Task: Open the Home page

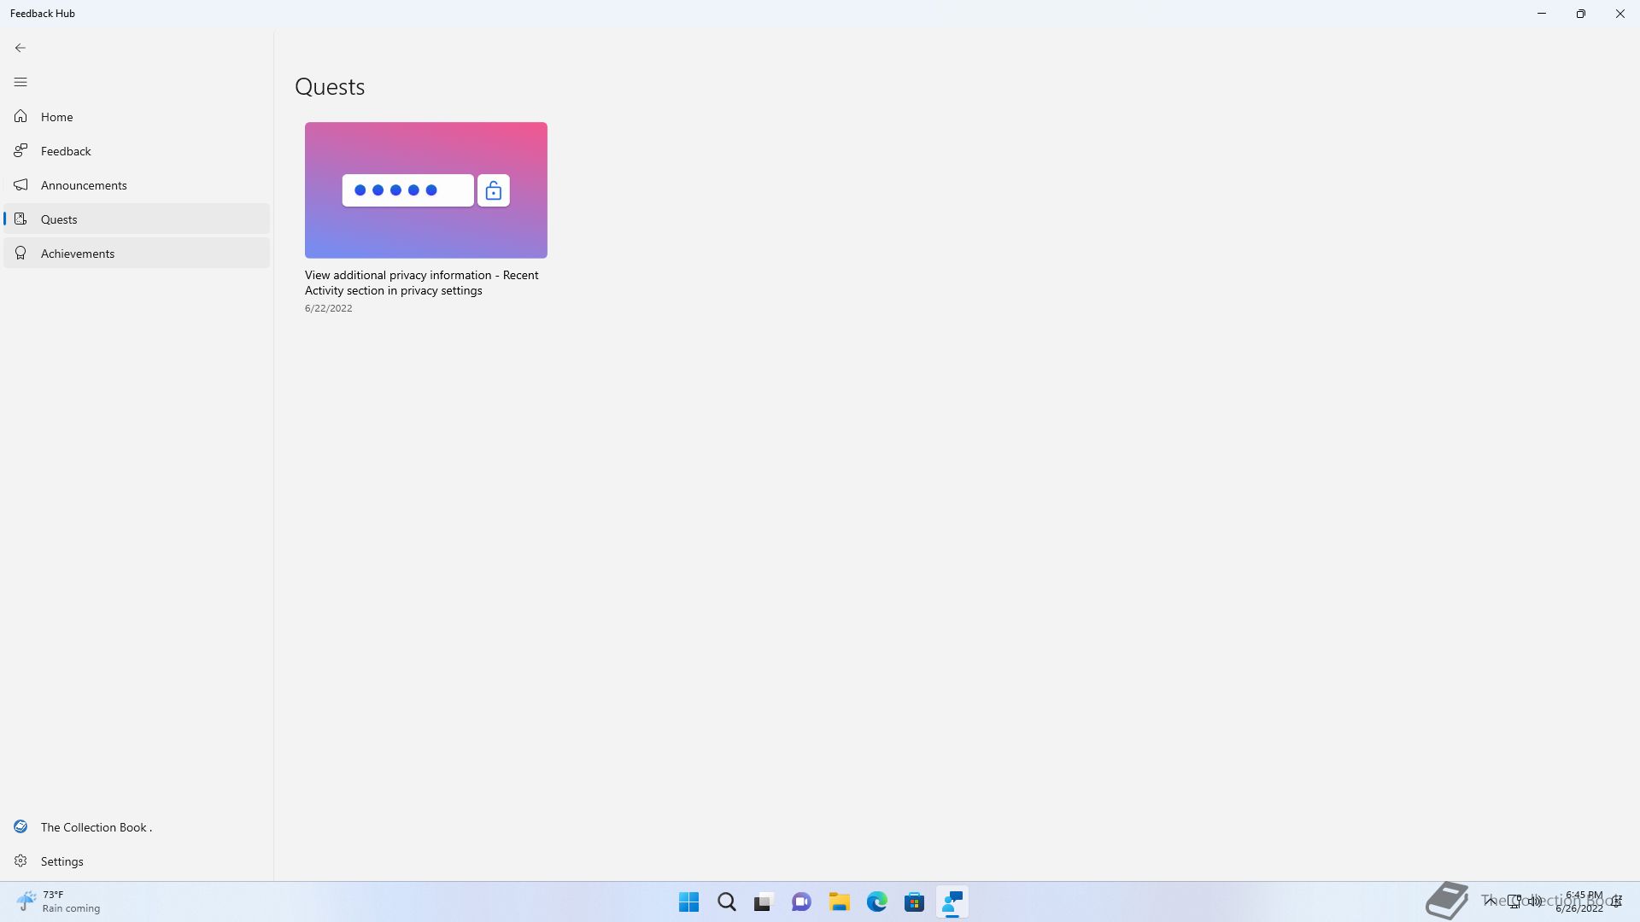Action: (x=56, y=117)
